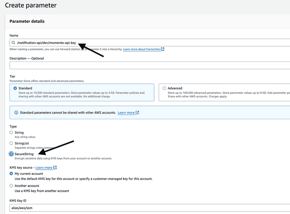
Task: Click external link icon beside KMS key source
Action: [x=55, y=167]
